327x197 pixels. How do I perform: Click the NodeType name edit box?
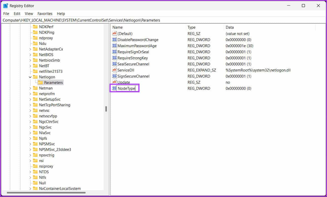click(127, 88)
